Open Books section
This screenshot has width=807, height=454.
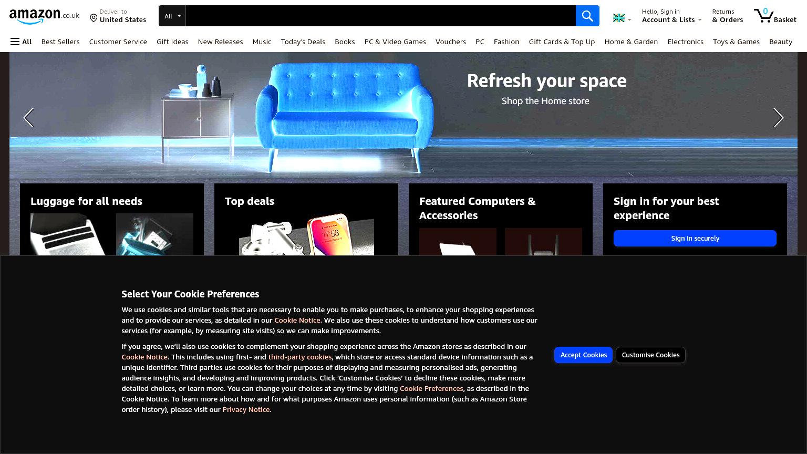coord(345,42)
